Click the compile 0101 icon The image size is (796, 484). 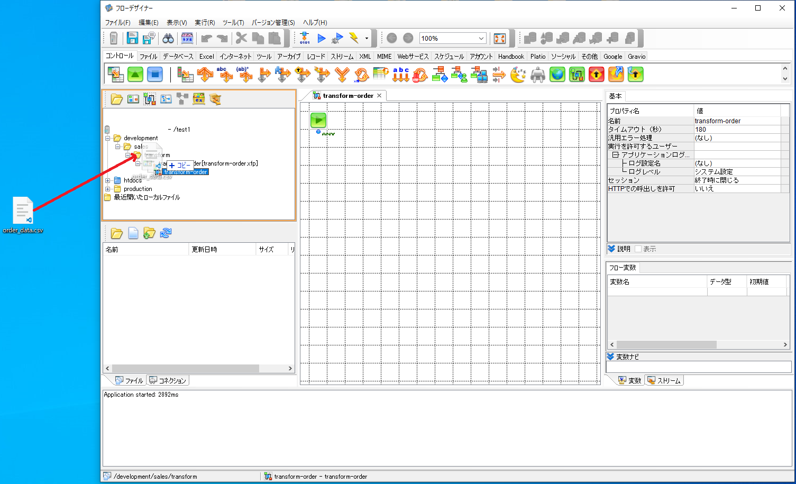305,38
